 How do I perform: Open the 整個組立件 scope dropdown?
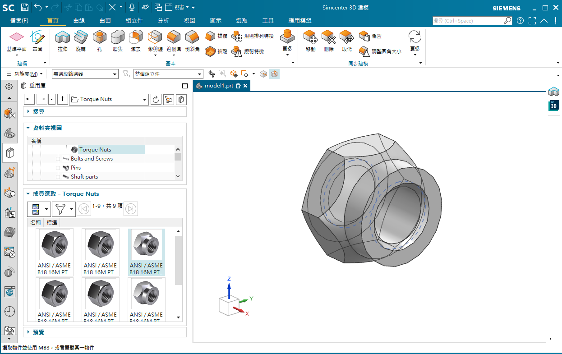(168, 74)
